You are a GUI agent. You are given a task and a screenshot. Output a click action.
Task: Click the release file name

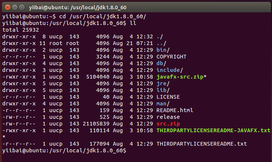[168, 117]
